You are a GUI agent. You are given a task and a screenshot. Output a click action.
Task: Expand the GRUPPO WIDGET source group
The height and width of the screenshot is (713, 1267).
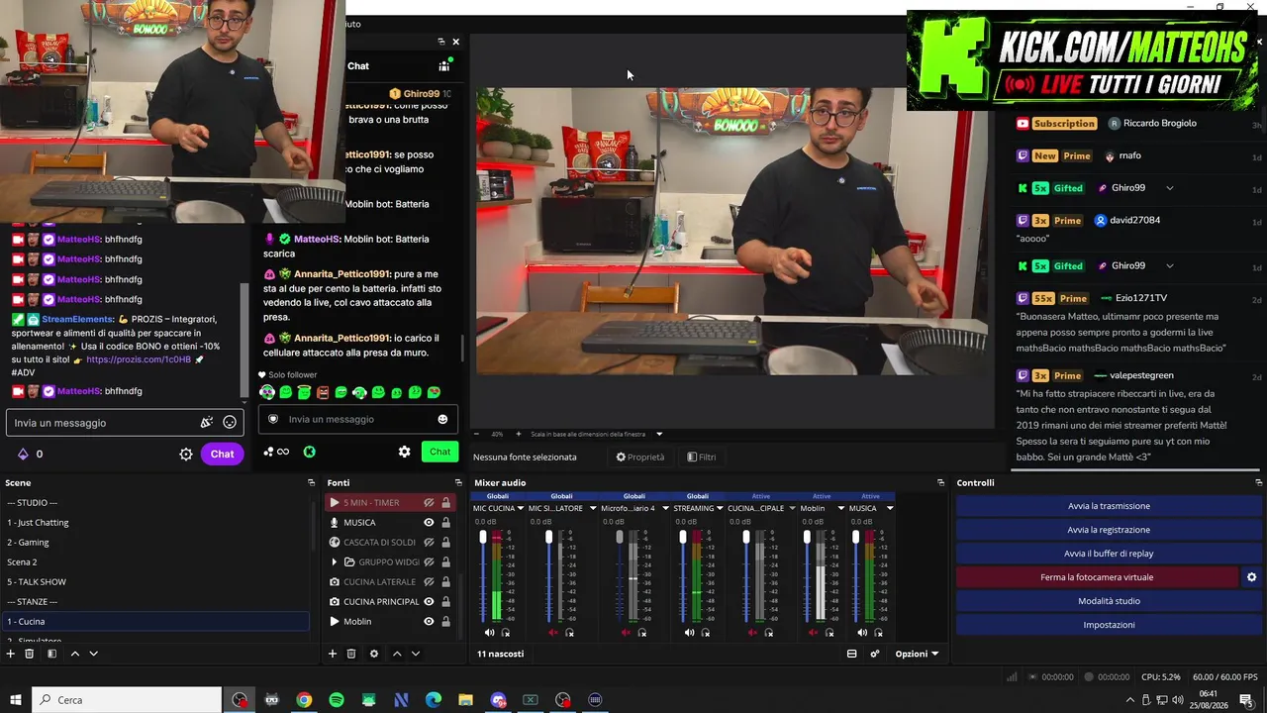pos(335,562)
